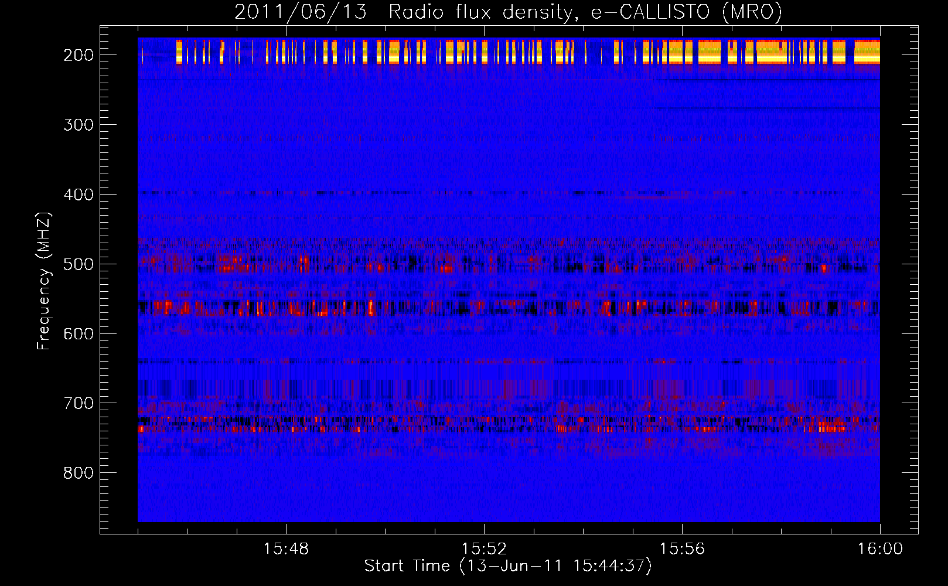Click the 'Frequency (MHZ)' axis label
This screenshot has height=586, width=948.
point(44,281)
